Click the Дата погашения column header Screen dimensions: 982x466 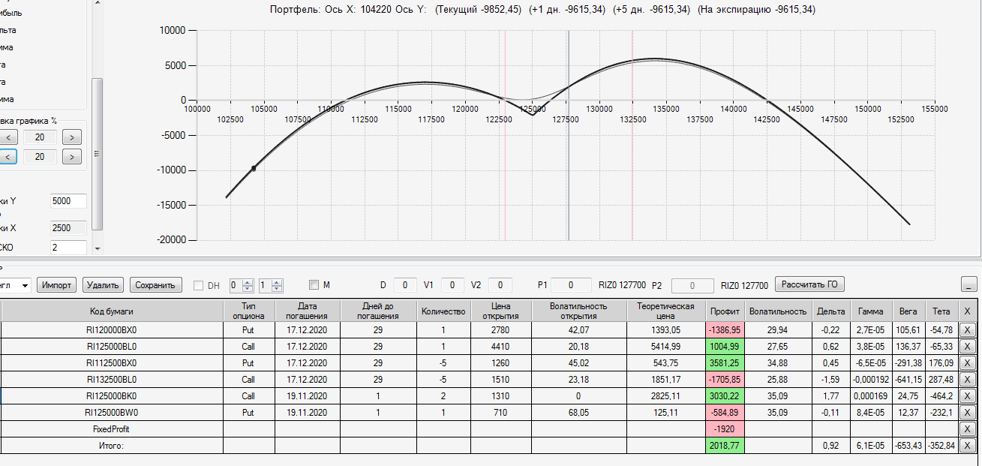click(308, 311)
